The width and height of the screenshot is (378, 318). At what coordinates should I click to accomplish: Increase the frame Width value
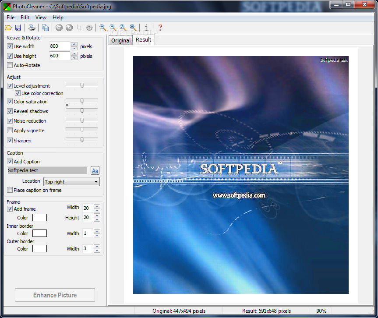[x=97, y=206]
